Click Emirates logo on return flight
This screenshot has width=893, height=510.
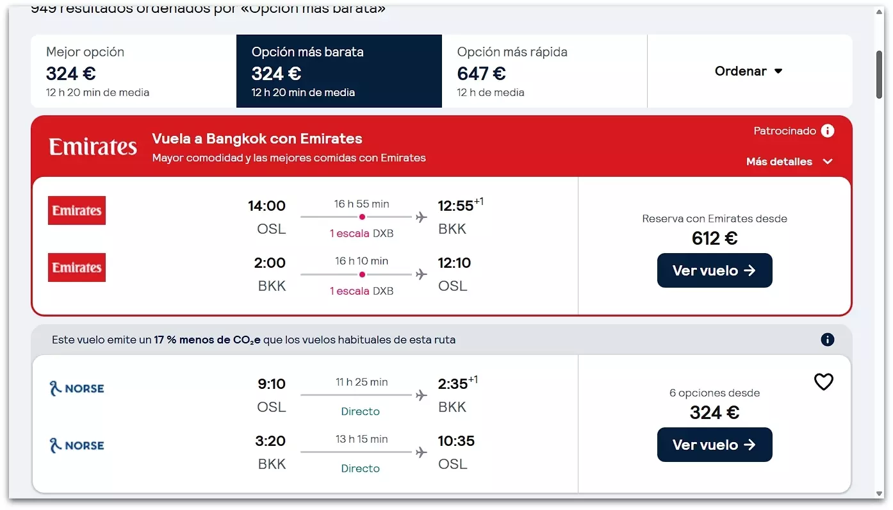coord(77,267)
